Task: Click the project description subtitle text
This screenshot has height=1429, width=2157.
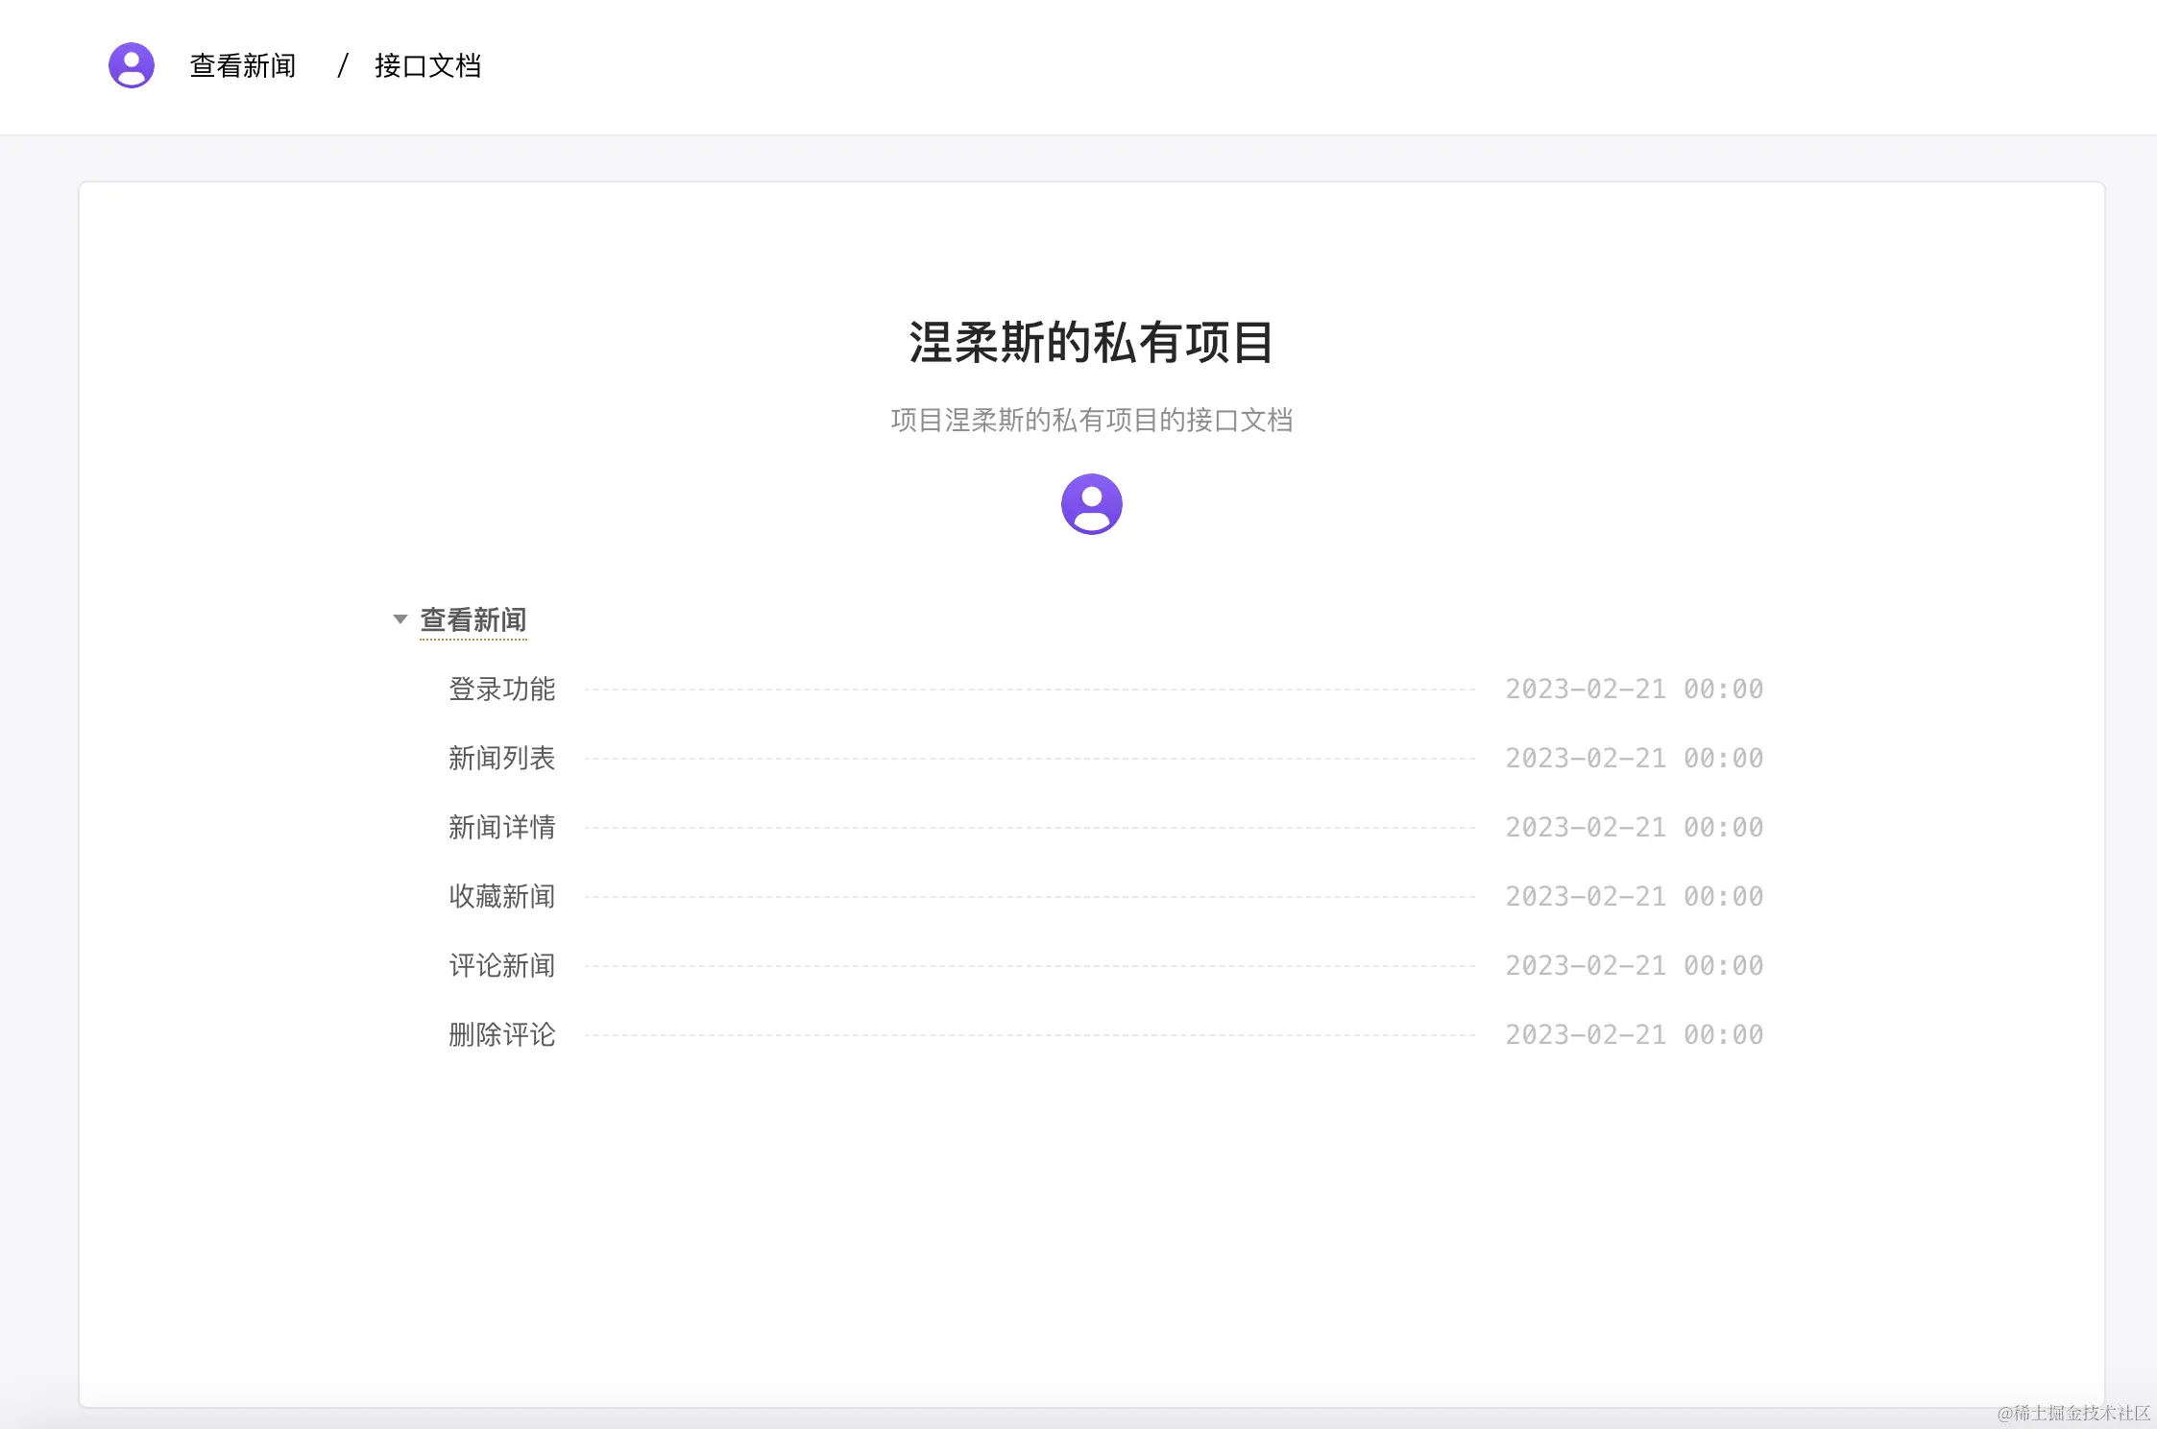Action: coord(1091,420)
